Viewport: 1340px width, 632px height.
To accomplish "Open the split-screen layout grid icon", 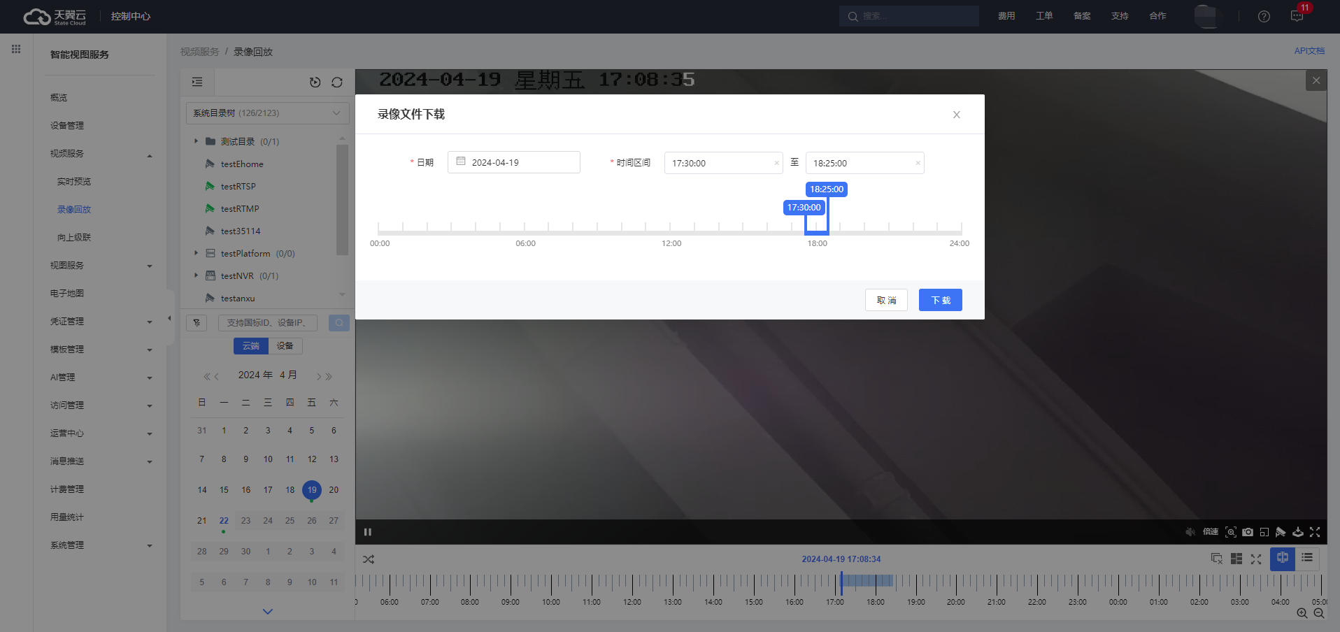I will click(x=1236, y=559).
